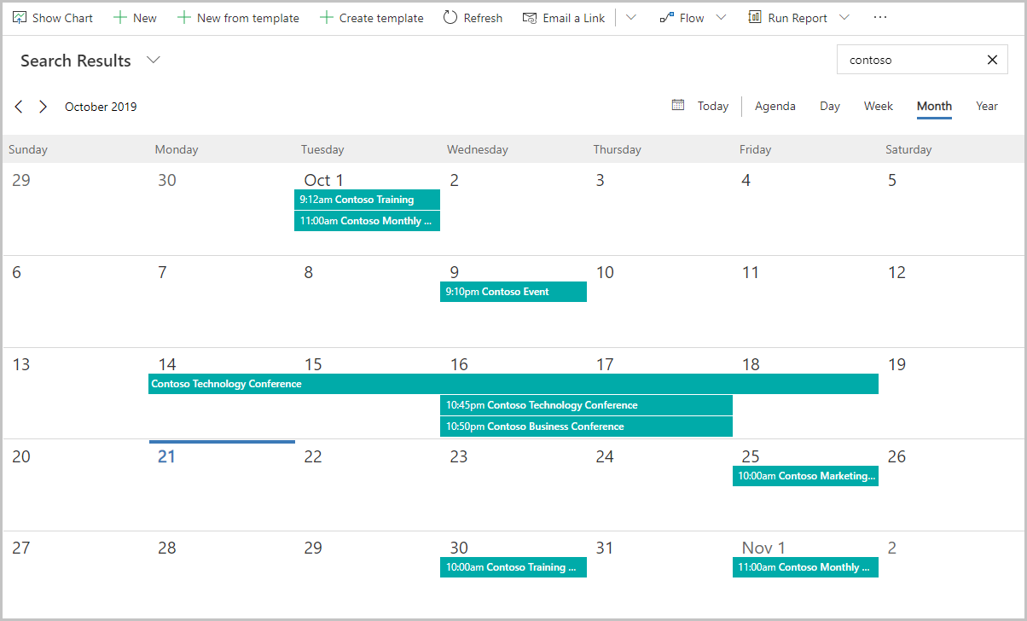Open the more commands ellipsis menu
Screen dimensions: 1027x621
point(880,17)
